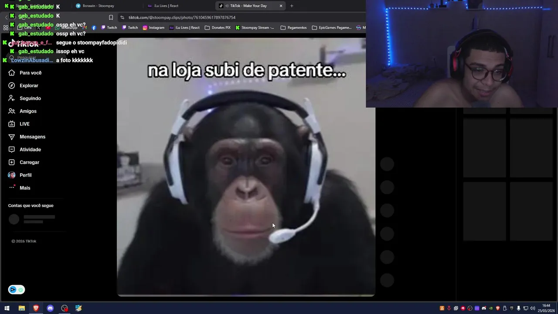Open the Mensagens icon in sidebar
This screenshot has width=558, height=314.
(x=12, y=137)
